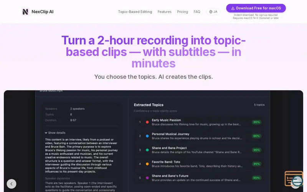Go to the Features section

(x=165, y=12)
